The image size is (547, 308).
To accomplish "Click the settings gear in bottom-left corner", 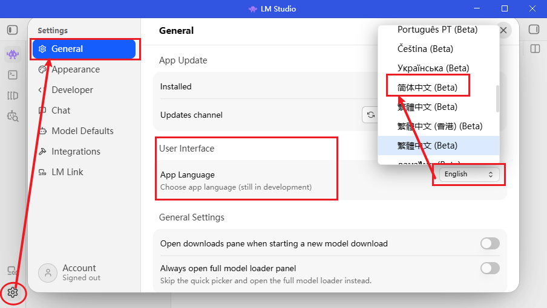I will (13, 292).
